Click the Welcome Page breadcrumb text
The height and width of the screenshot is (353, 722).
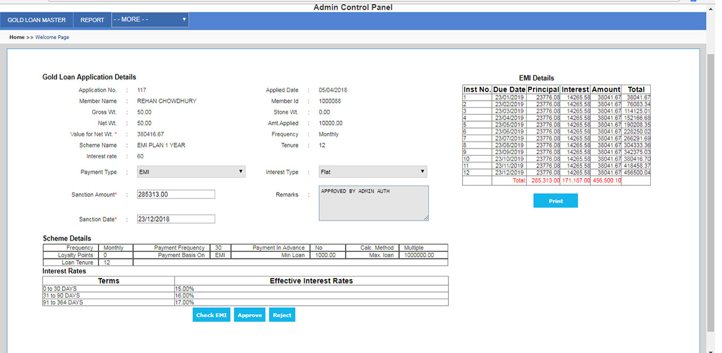point(52,37)
